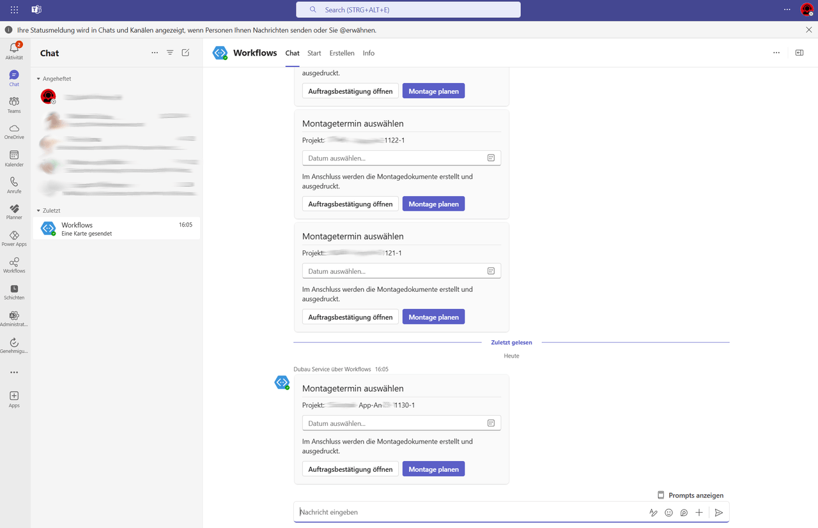Click the Nachricht eingeben message field
The height and width of the screenshot is (528, 818).
(x=467, y=513)
